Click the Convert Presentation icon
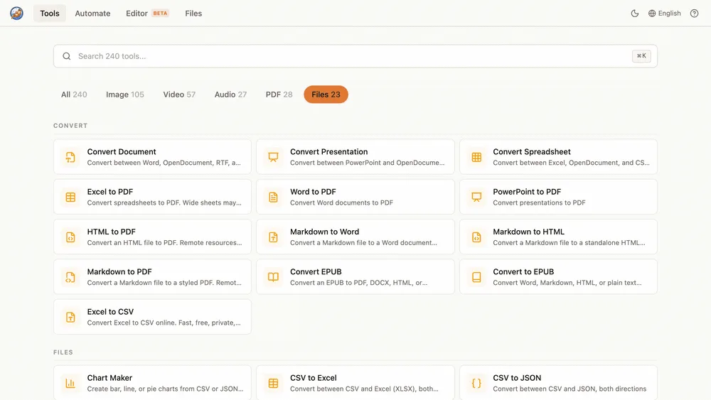This screenshot has height=400, width=711. tap(273, 157)
